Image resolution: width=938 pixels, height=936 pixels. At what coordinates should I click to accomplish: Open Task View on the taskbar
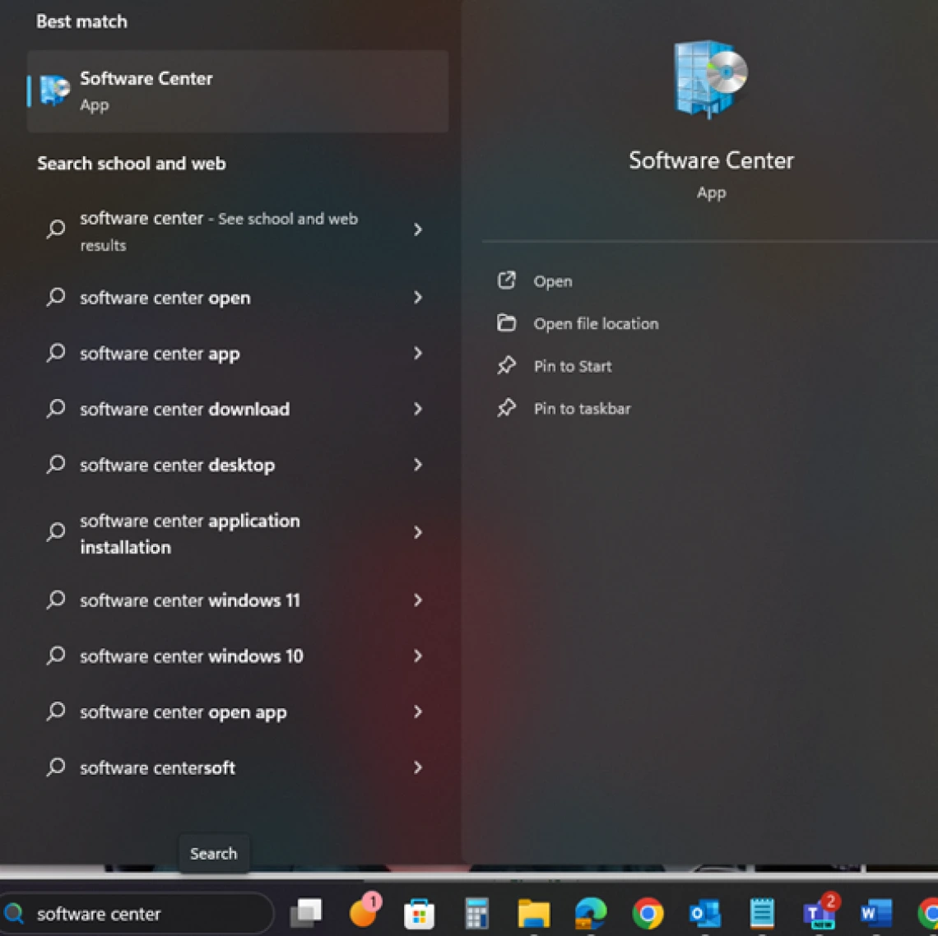coord(306,913)
